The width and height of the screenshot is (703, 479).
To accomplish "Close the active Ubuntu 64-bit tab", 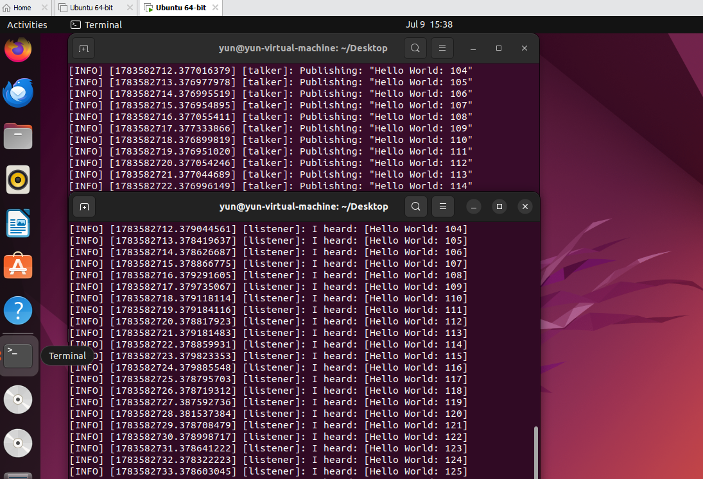I will click(x=215, y=8).
